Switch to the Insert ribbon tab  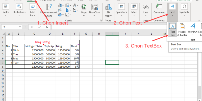click(31, 1)
